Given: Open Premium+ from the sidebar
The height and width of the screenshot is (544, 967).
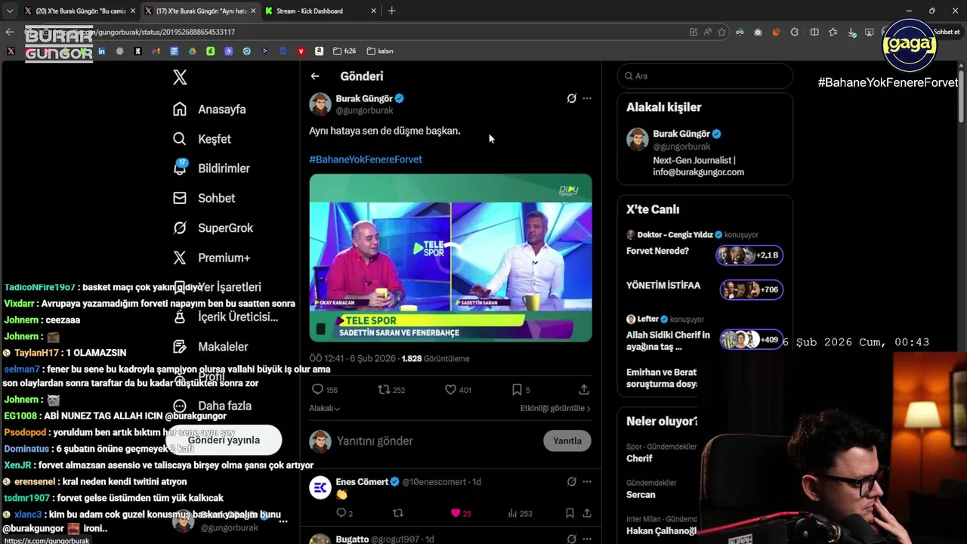Looking at the screenshot, I should pos(211,258).
